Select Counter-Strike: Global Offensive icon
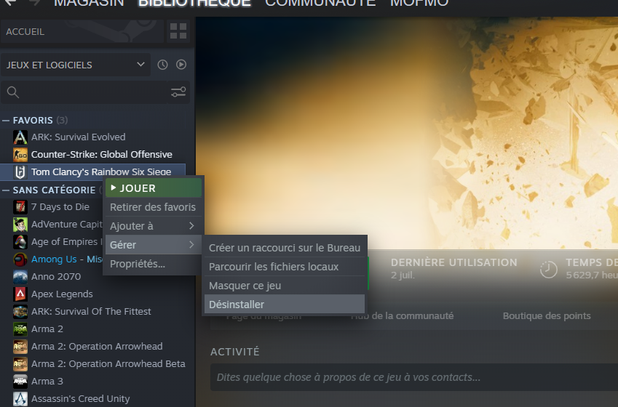The width and height of the screenshot is (618, 407). (x=20, y=154)
